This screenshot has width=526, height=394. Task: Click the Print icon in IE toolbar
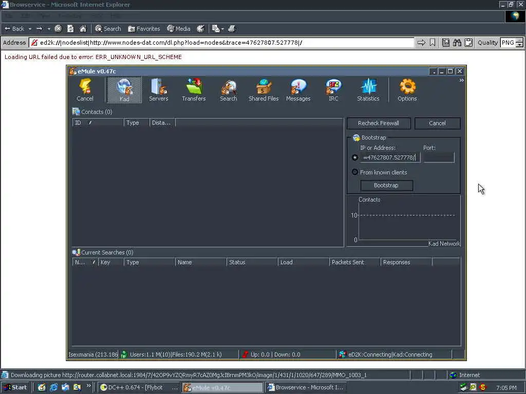pos(232,29)
